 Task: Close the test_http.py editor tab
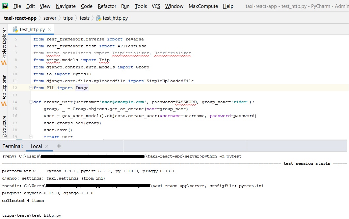pos(50,29)
